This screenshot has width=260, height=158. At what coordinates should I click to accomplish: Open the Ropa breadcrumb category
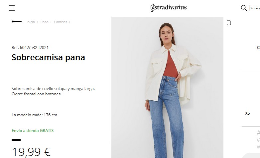coord(45,22)
